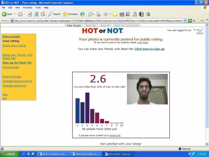Open the Edit menu
The height and width of the screenshot is (157, 209).
coord(10,8)
